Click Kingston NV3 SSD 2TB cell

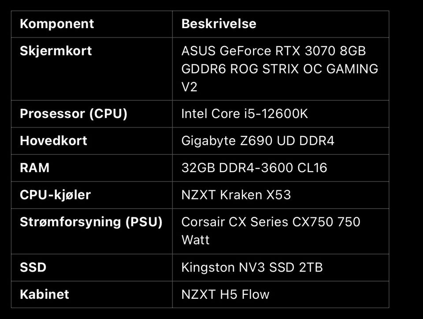252,267
